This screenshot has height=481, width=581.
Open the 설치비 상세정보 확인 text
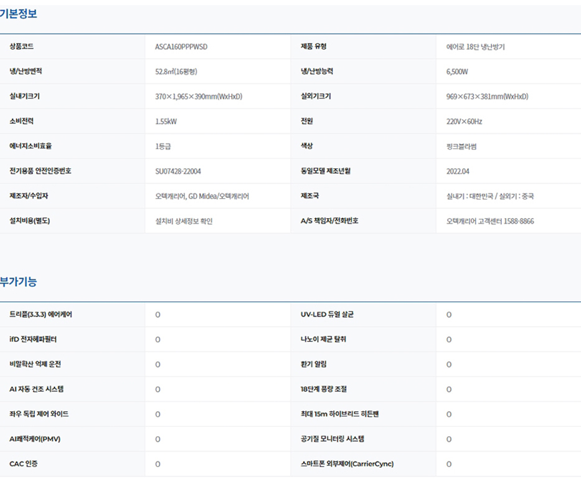[184, 221]
